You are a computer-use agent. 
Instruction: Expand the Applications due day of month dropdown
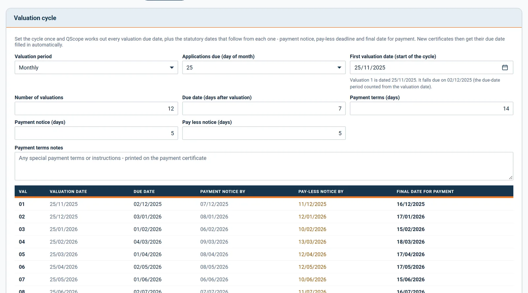[264, 68]
